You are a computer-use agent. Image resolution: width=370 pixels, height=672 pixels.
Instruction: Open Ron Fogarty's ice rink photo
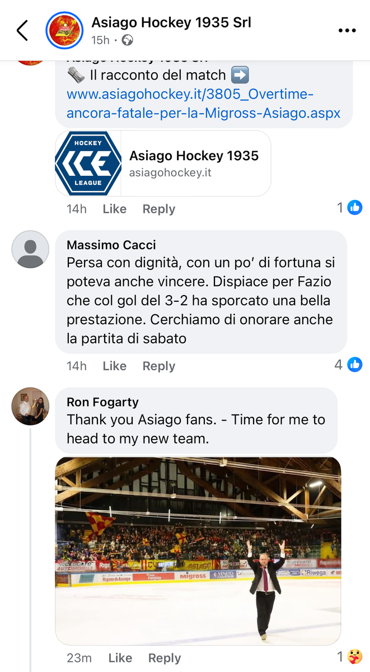coord(198,550)
